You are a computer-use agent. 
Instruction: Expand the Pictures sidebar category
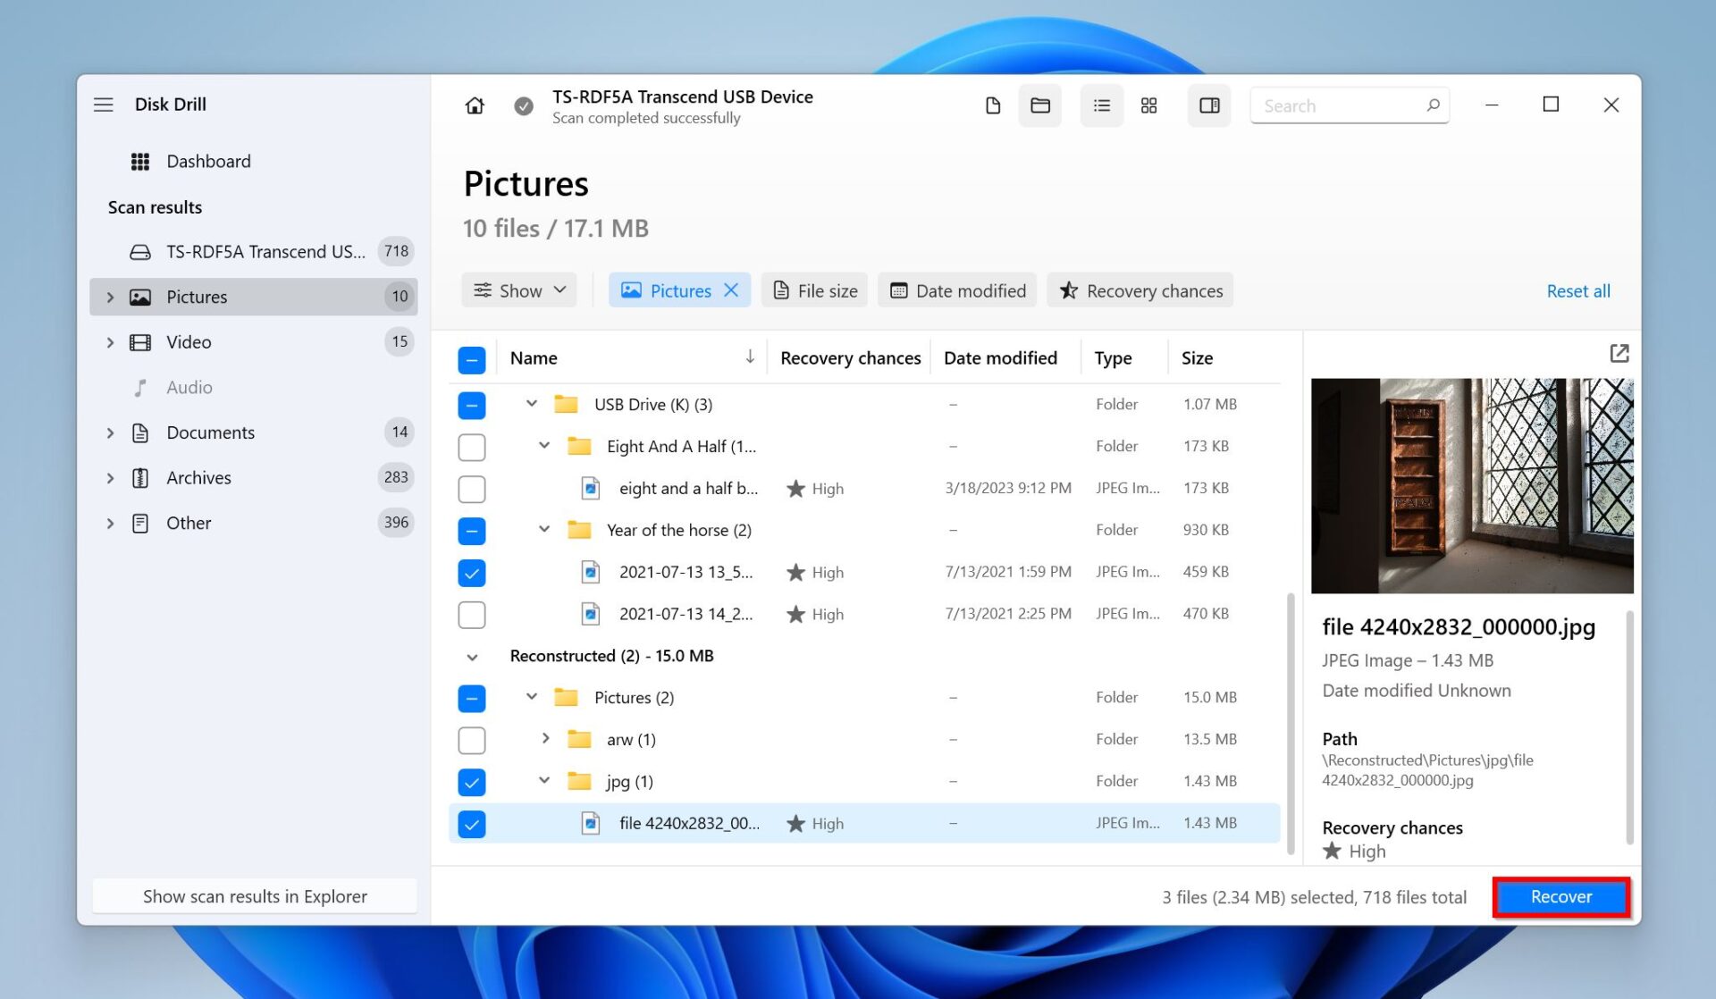click(111, 296)
